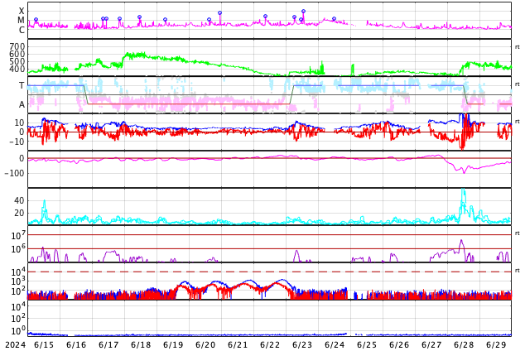This screenshot has width=525, height=351.
Task: Click the tall flare marker circle on 6/20
Action: point(219,13)
